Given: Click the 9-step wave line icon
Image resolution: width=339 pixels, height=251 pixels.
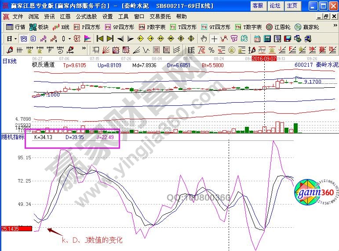Looking at the screenshot, I should pos(53,39).
